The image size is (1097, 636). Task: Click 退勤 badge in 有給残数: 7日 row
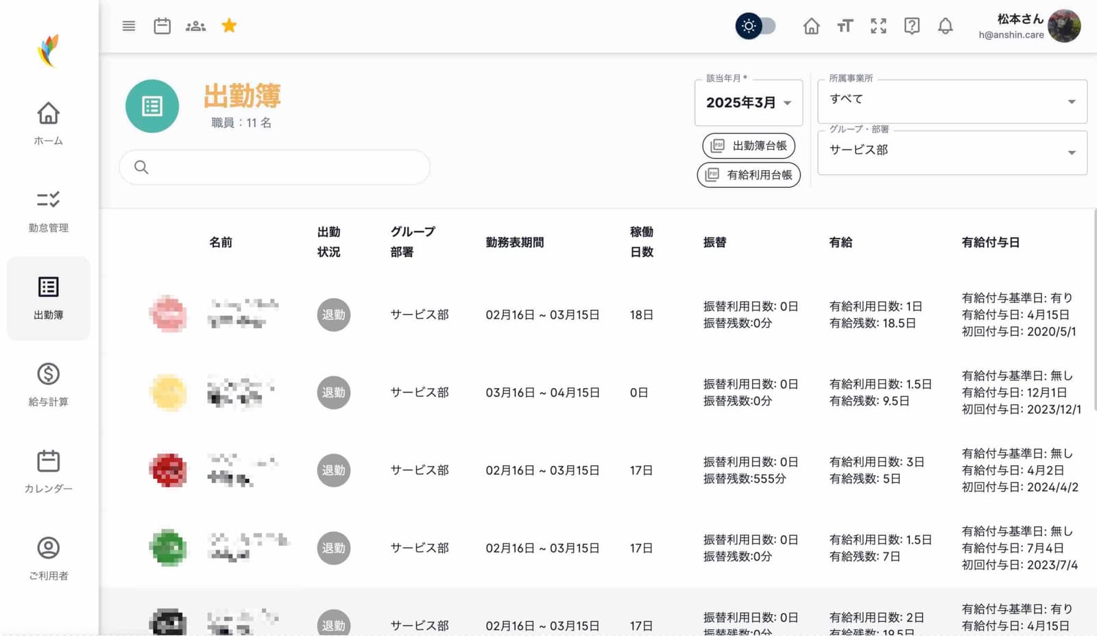(x=334, y=548)
